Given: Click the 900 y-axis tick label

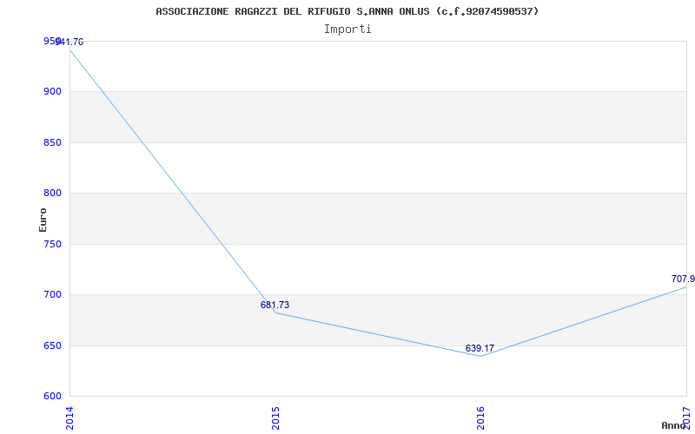Looking at the screenshot, I should [51, 92].
